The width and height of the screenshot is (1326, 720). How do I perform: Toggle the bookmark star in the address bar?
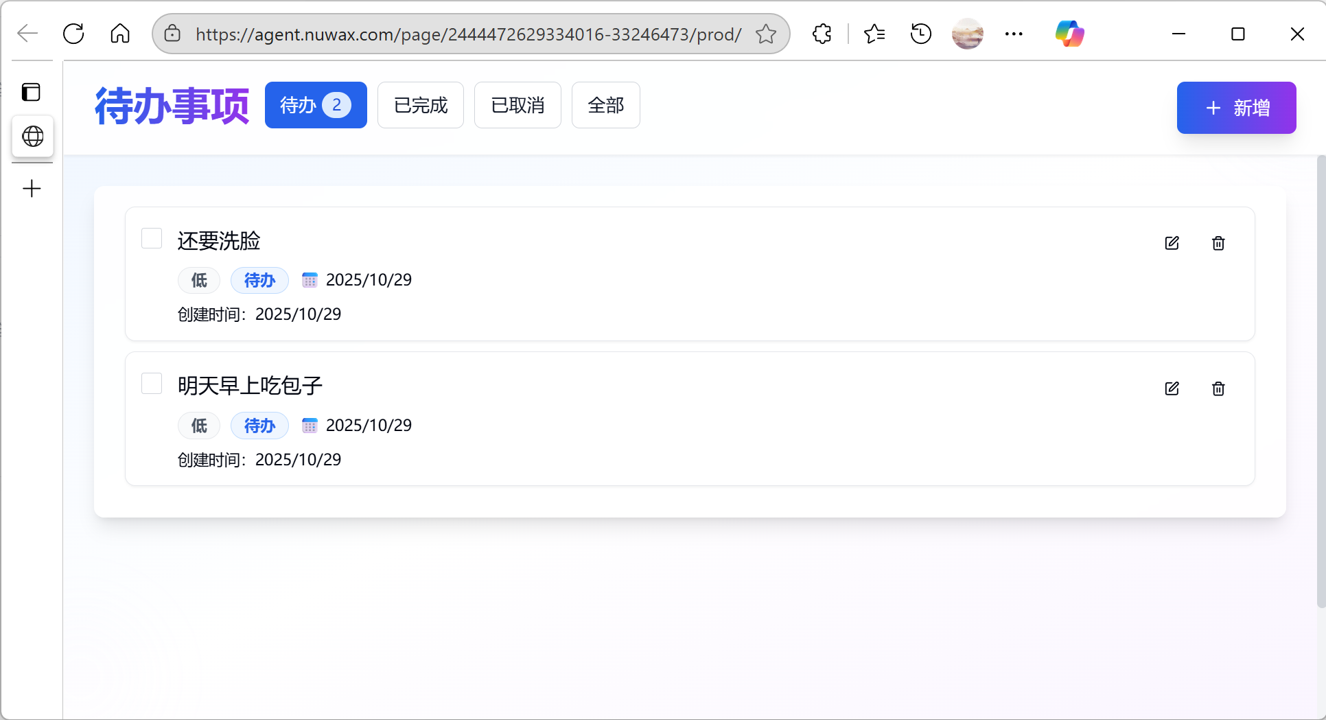[765, 33]
